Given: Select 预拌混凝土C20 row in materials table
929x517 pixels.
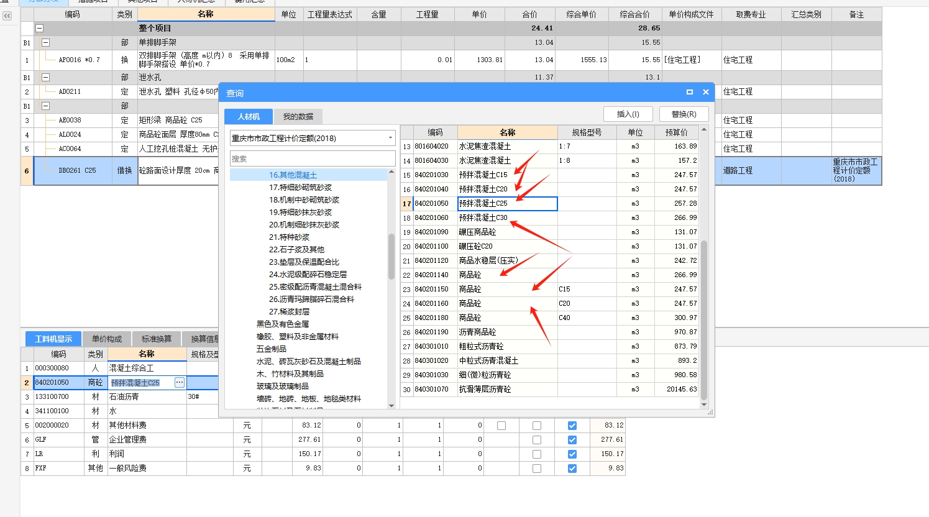Looking at the screenshot, I should pyautogui.click(x=549, y=190).
